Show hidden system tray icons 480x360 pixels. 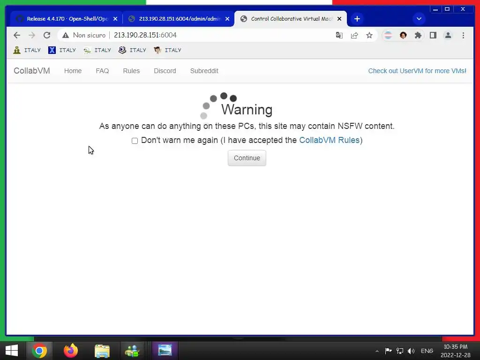tap(377, 351)
